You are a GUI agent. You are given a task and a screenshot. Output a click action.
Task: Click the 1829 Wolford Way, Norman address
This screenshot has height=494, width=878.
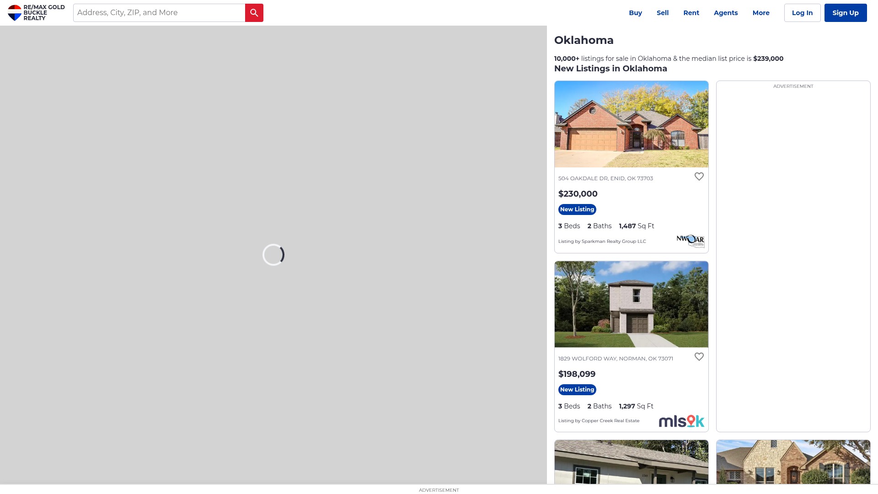(616, 359)
